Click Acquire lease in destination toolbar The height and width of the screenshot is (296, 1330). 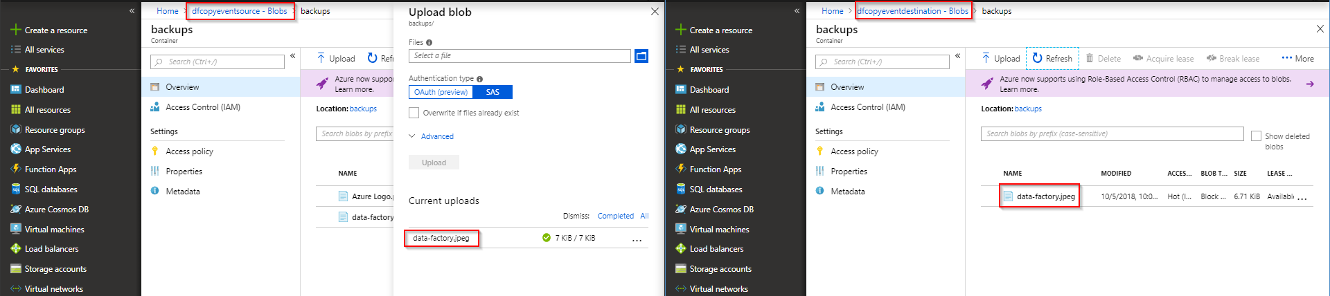[1163, 58]
